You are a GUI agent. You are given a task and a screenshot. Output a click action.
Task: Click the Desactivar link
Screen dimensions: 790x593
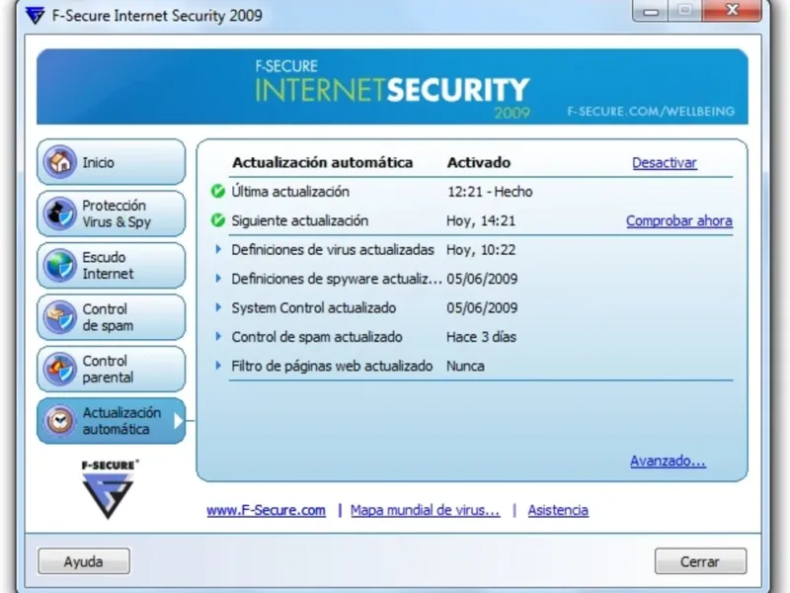point(665,163)
